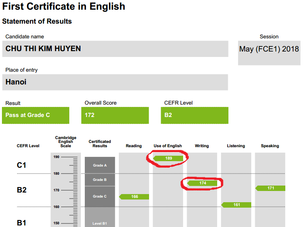Click the Listening column header
Image resolution: width=307 pixels, height=227 pixels.
[236, 146]
